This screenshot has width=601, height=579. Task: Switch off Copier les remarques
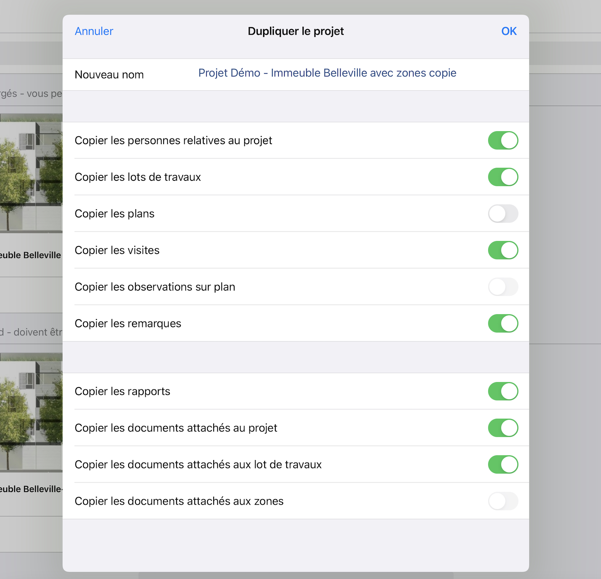(x=503, y=323)
